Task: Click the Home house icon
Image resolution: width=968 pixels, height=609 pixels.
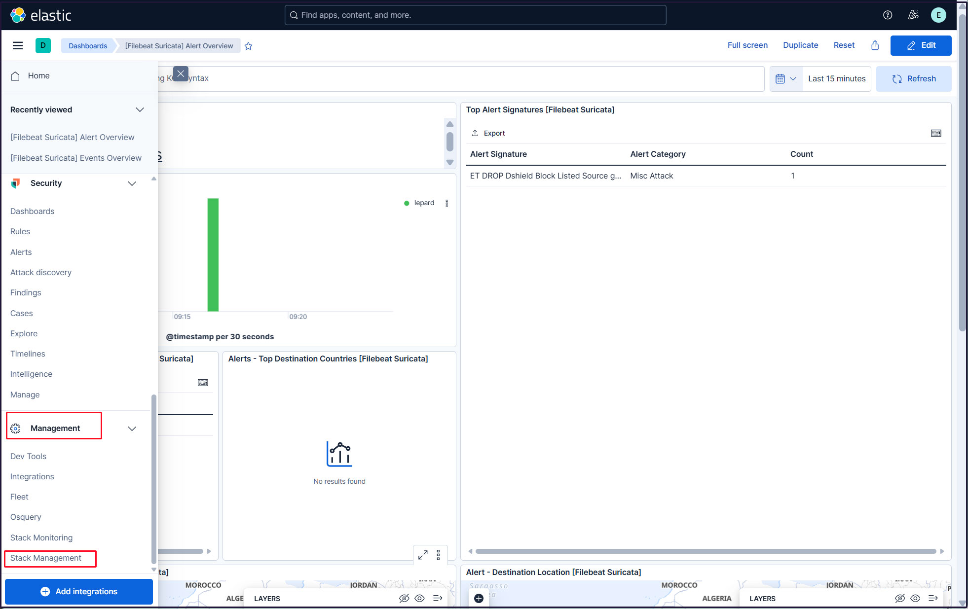Action: coord(15,76)
